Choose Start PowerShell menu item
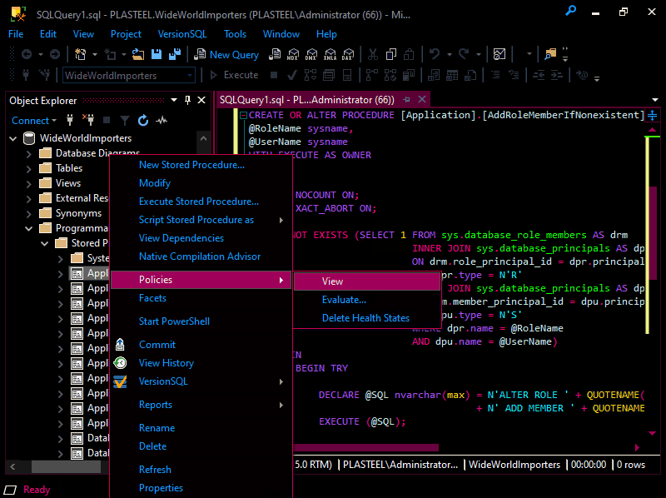The width and height of the screenshot is (666, 498). coord(201,321)
